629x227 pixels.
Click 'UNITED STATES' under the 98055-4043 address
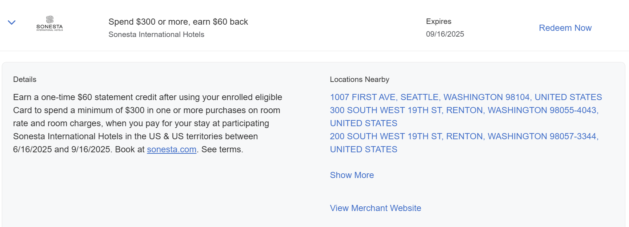click(364, 123)
